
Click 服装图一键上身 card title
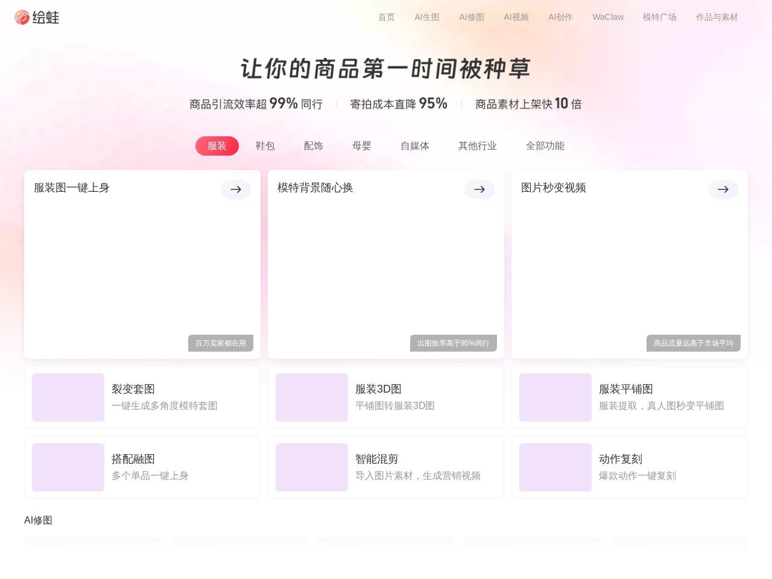72,188
